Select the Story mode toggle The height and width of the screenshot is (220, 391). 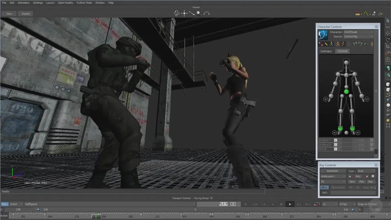click(5, 204)
